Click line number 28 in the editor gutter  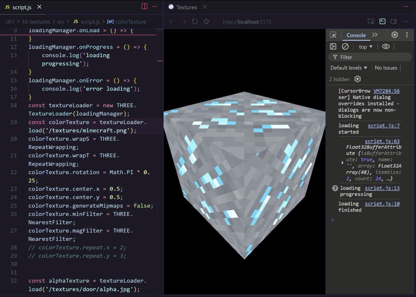tap(13, 247)
